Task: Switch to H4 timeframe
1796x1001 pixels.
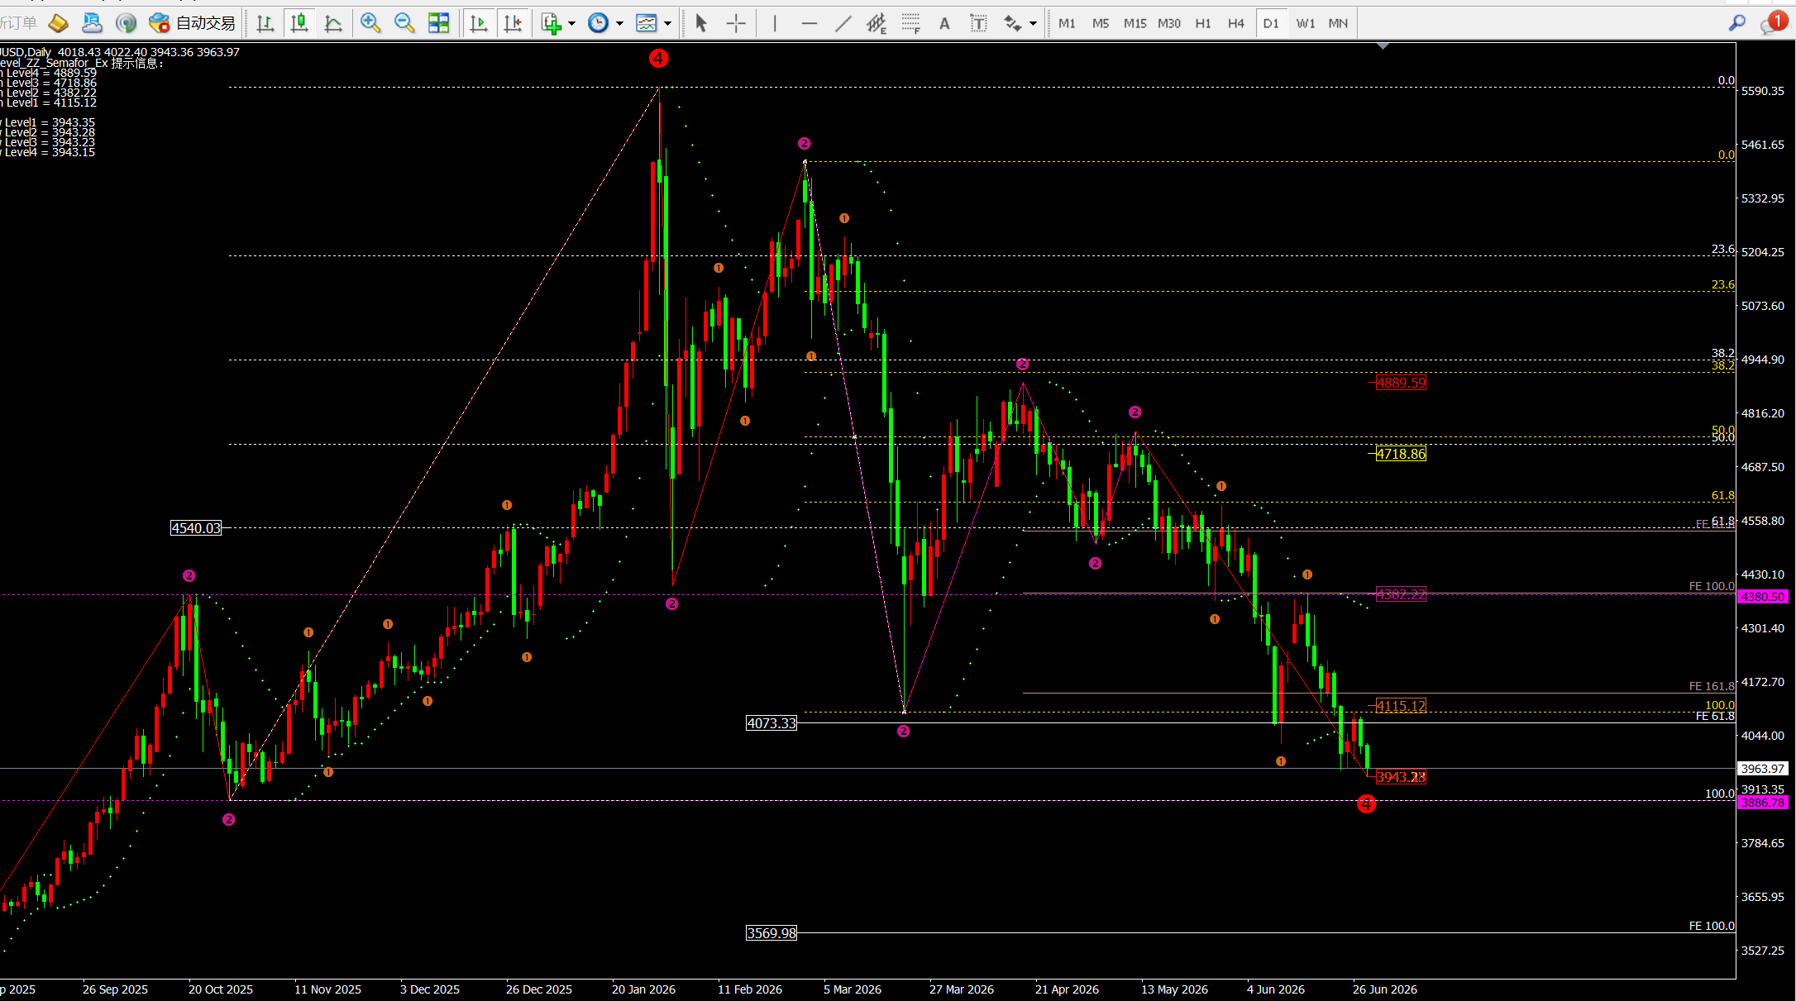Action: (x=1236, y=23)
